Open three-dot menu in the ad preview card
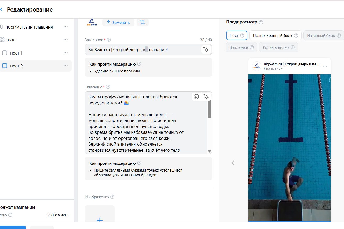Viewport: 344px width, 229px height. [x=325, y=66]
